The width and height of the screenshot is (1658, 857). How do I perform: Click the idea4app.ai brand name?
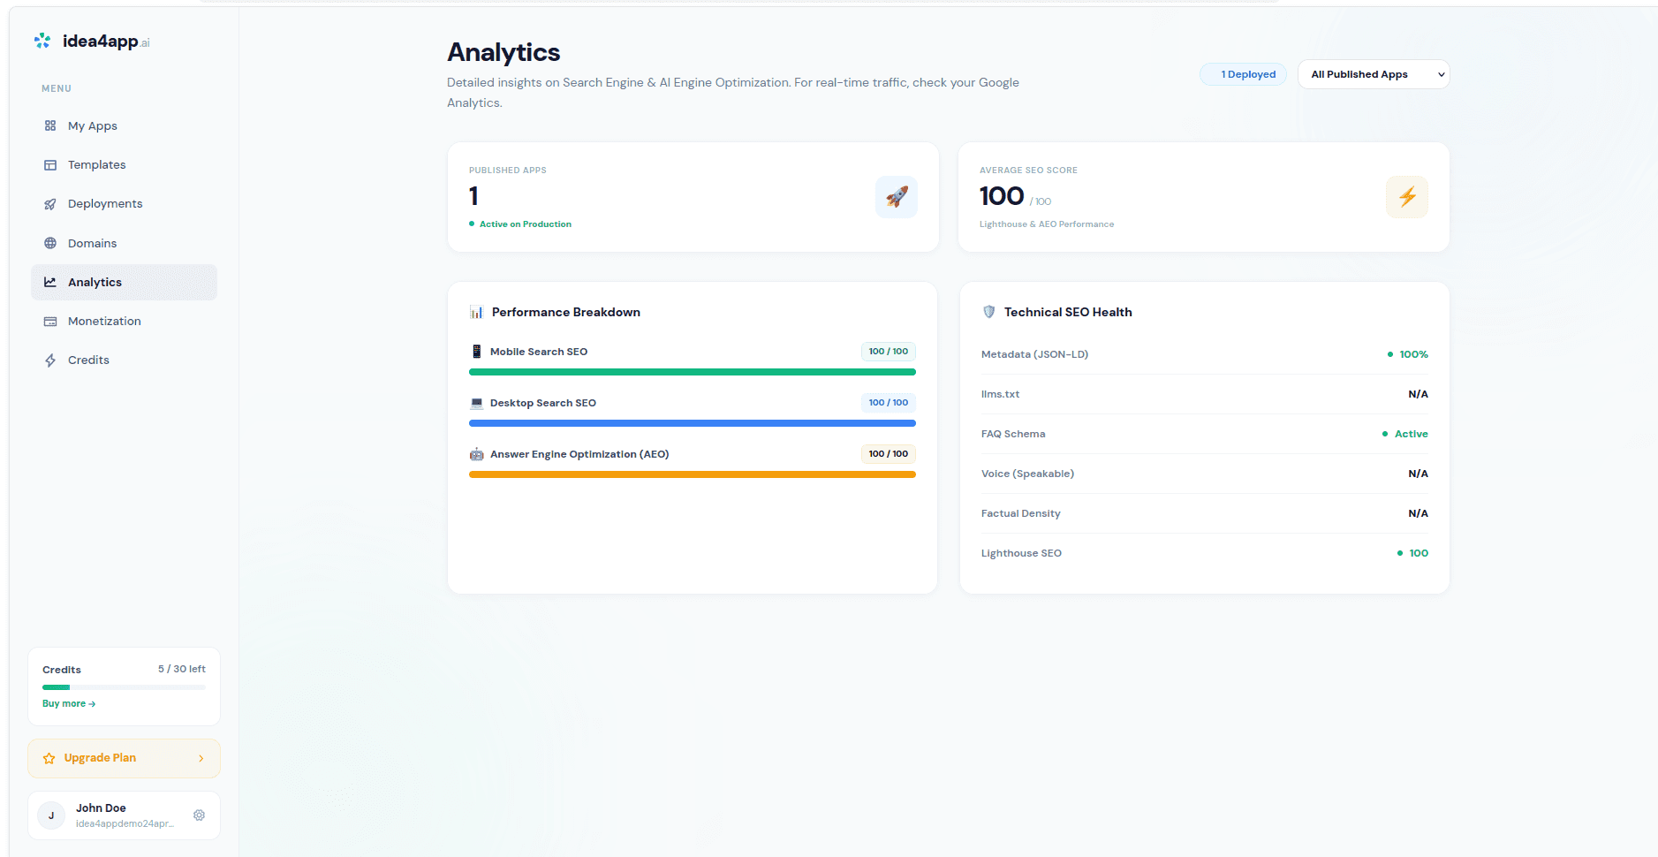pos(106,42)
